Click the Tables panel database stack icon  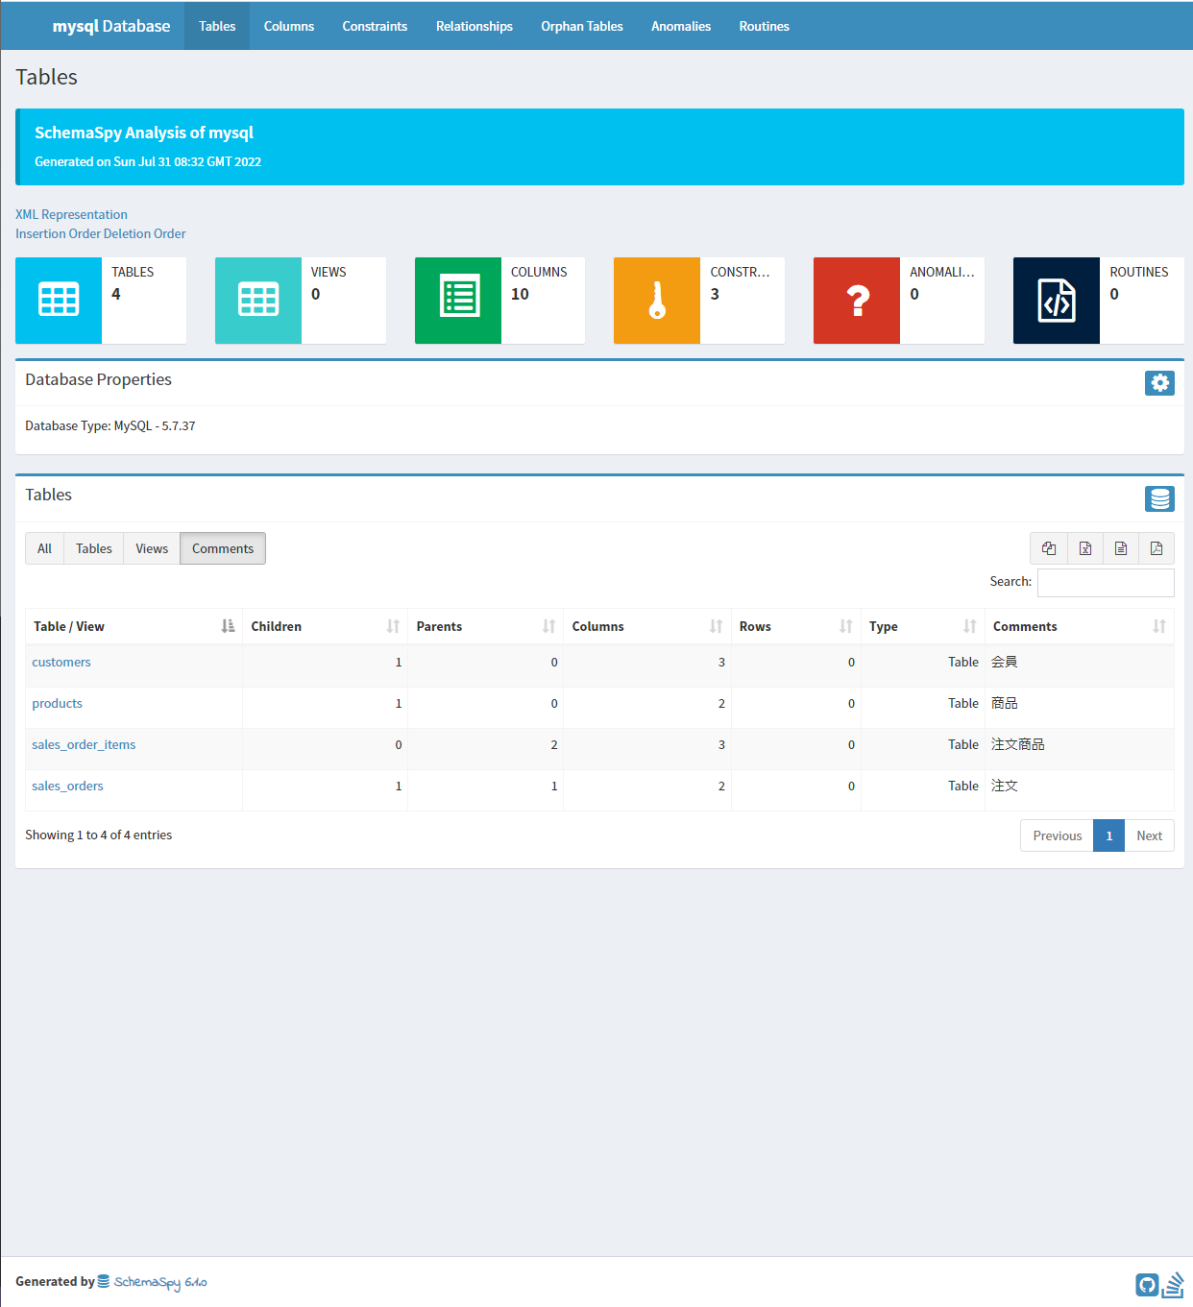click(x=1159, y=498)
